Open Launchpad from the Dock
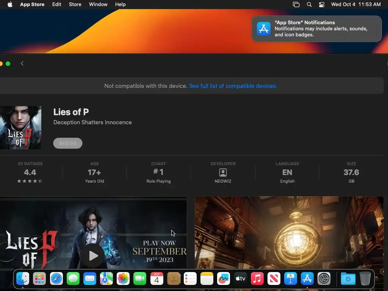388x291 pixels. (x=39, y=278)
